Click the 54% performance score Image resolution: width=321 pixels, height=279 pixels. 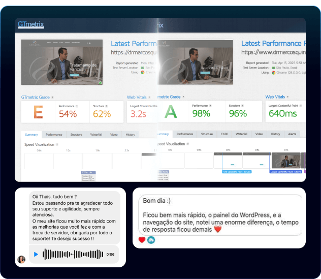[68, 114]
